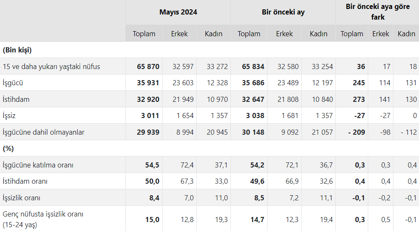Click the Bir önceki aya göre fark header

pos(378,12)
